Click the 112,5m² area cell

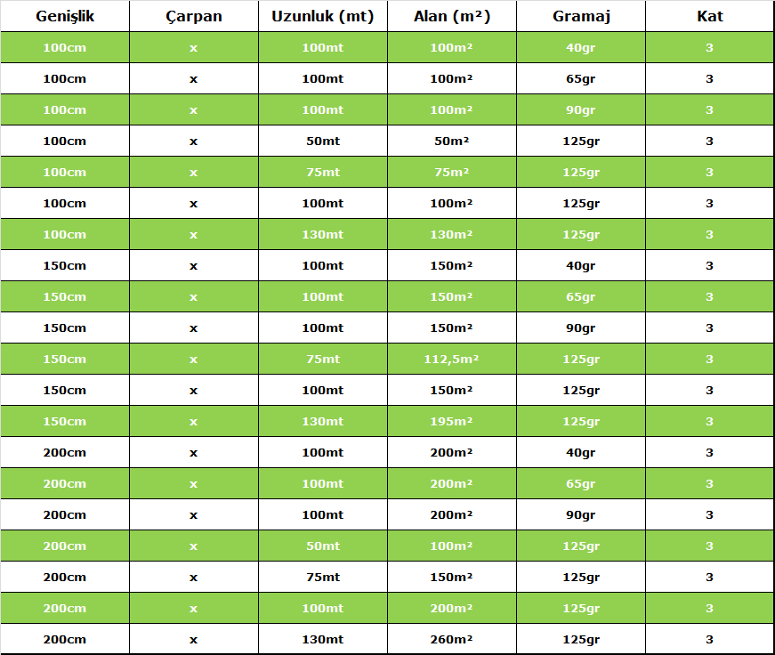(x=451, y=359)
